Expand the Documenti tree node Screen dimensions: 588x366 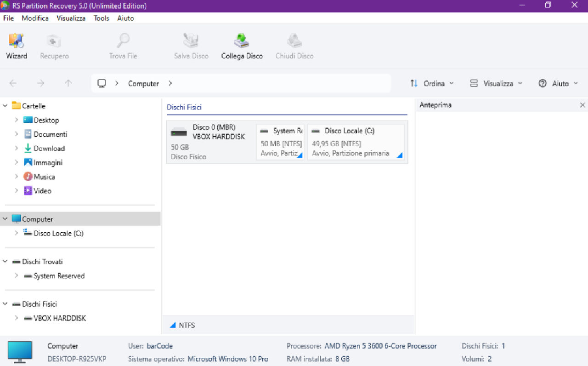(x=17, y=134)
